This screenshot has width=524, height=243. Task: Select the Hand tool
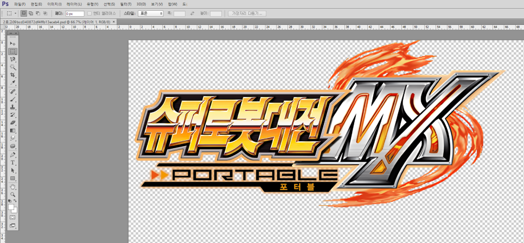point(12,186)
